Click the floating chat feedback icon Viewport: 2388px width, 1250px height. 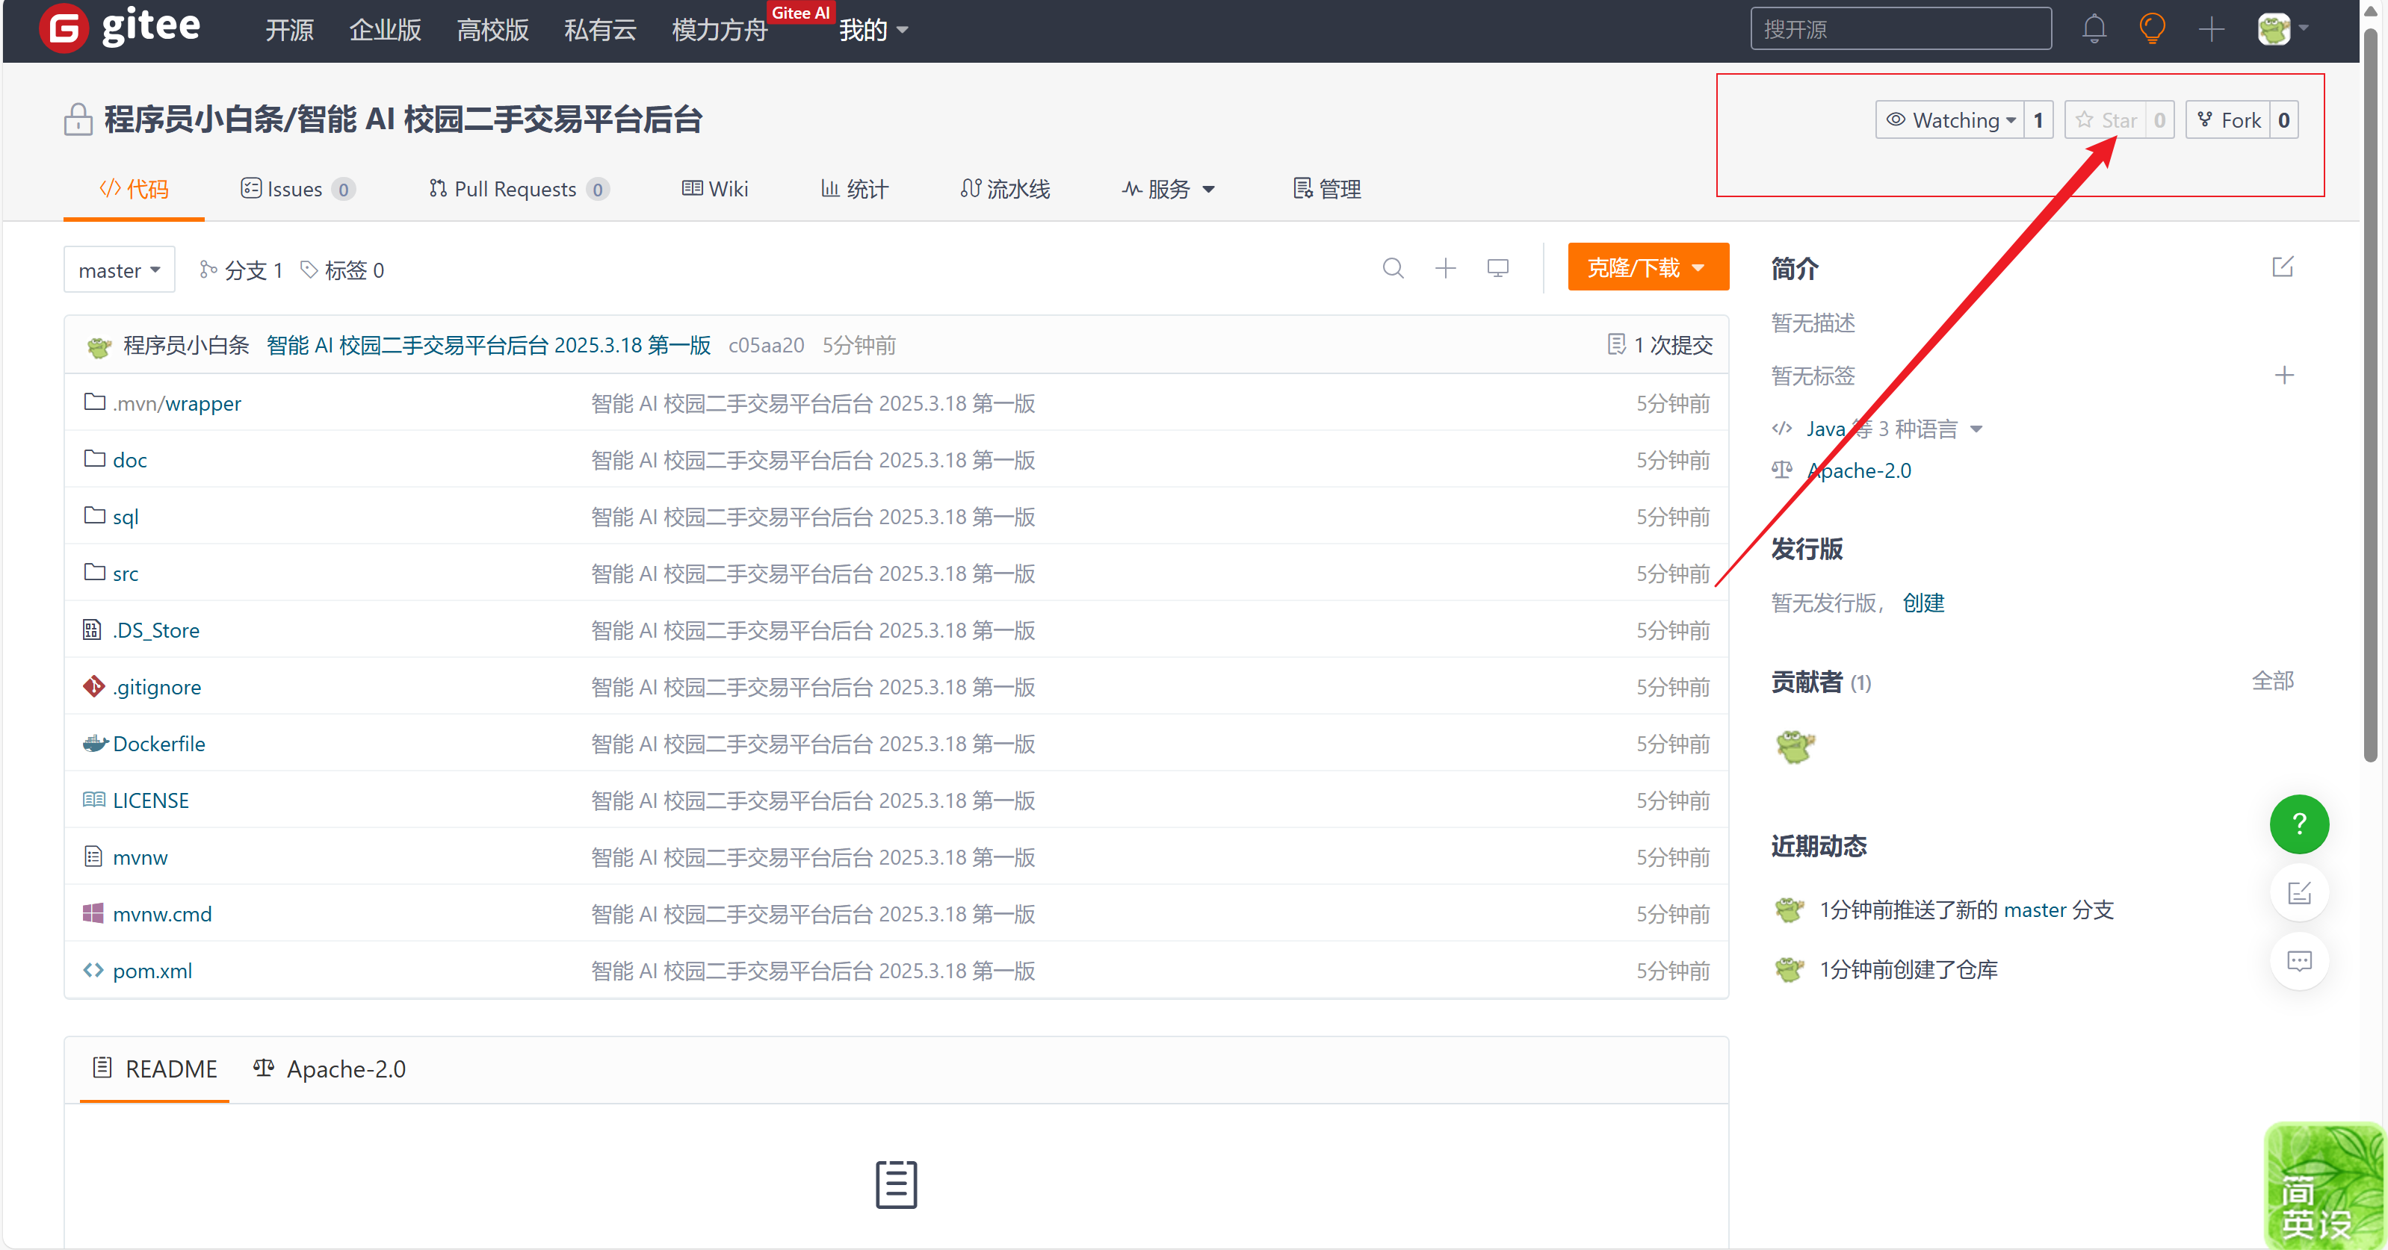click(2298, 961)
